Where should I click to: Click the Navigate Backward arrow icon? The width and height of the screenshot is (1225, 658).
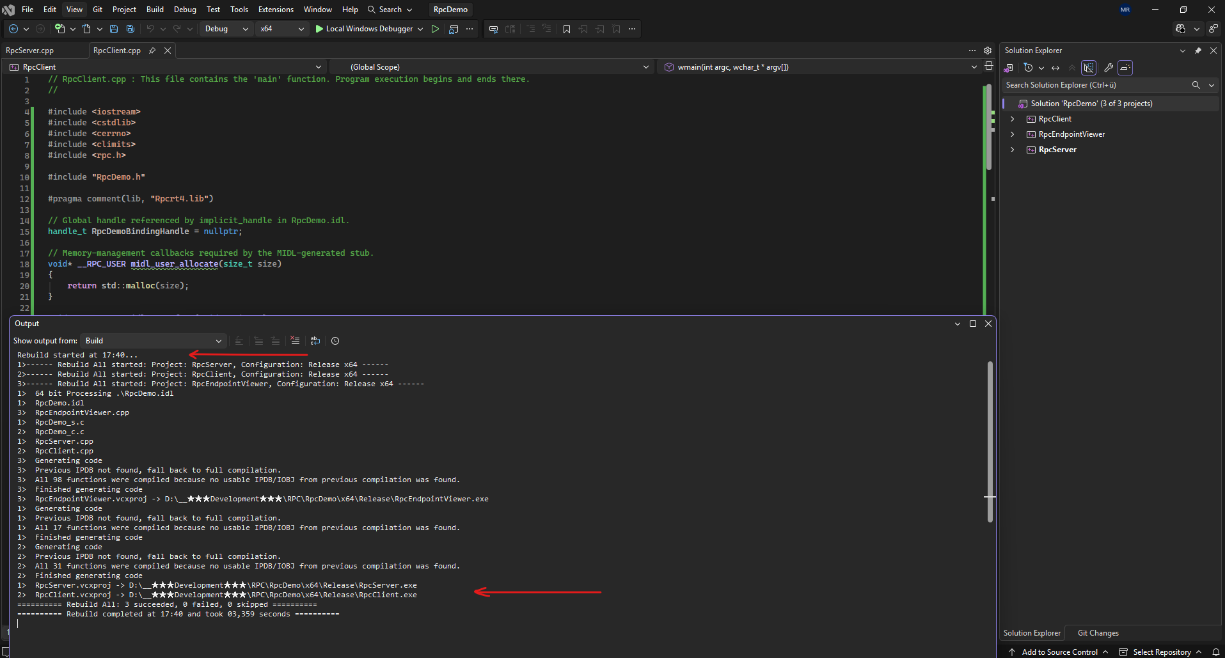[13, 29]
